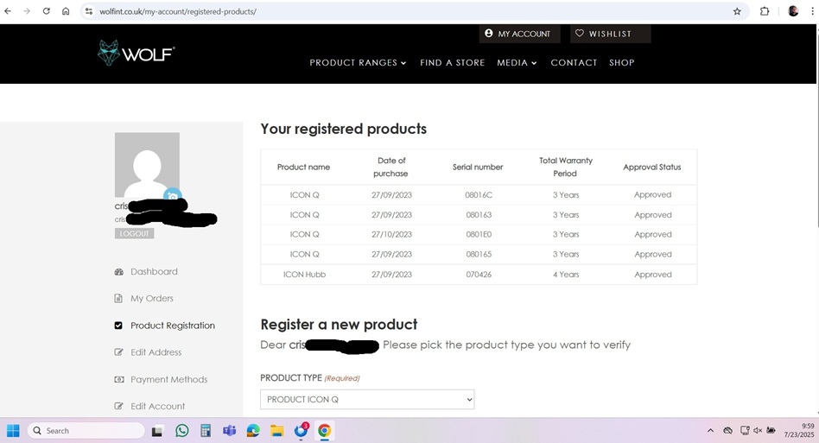Open the PRODUCT TYPE dropdown

367,399
